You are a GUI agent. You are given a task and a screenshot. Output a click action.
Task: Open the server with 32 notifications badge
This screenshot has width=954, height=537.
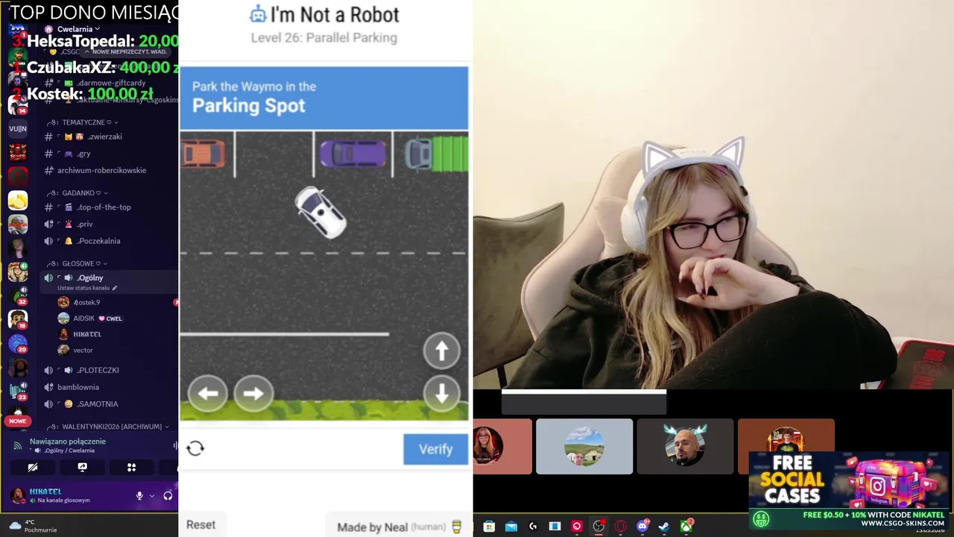pyautogui.click(x=18, y=295)
